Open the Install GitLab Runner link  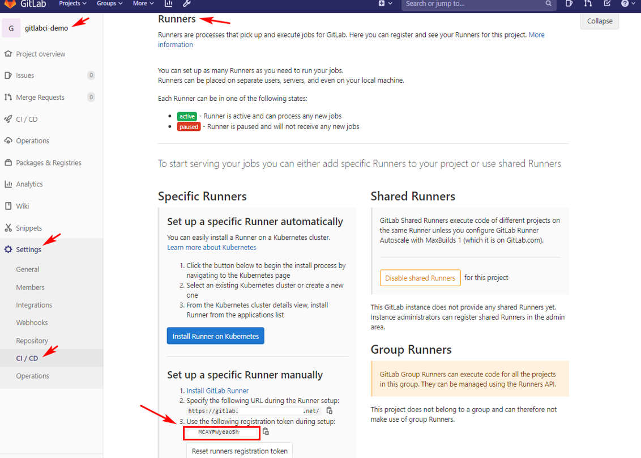(217, 391)
